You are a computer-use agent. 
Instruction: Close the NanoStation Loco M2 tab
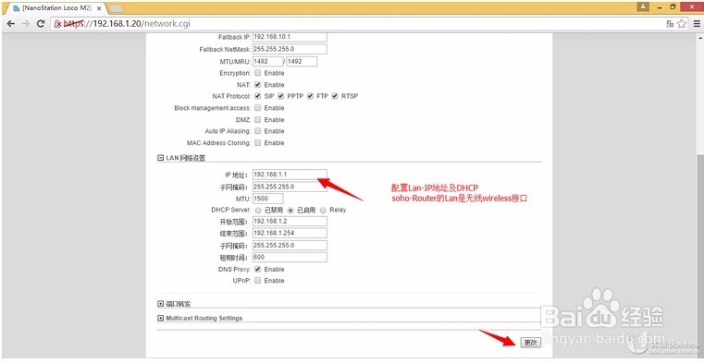99,8
